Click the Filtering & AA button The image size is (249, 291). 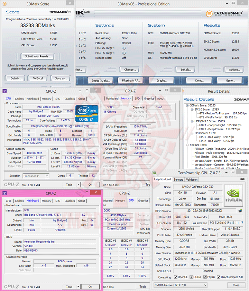pyautogui.click(x=131, y=81)
